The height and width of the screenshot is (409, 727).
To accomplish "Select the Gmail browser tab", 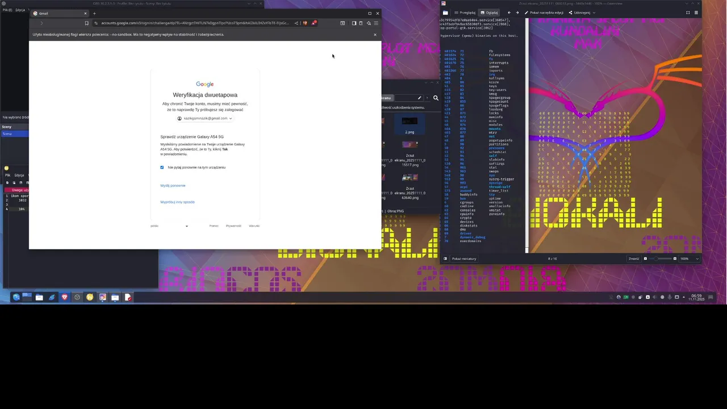I will [60, 13].
